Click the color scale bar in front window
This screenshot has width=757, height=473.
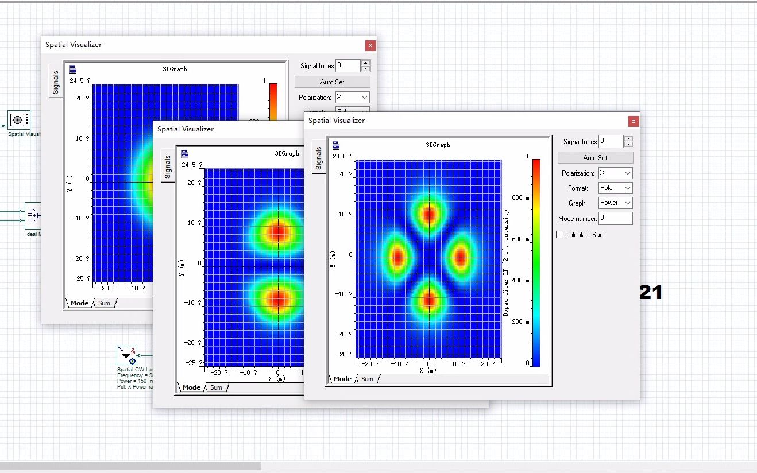(x=536, y=263)
